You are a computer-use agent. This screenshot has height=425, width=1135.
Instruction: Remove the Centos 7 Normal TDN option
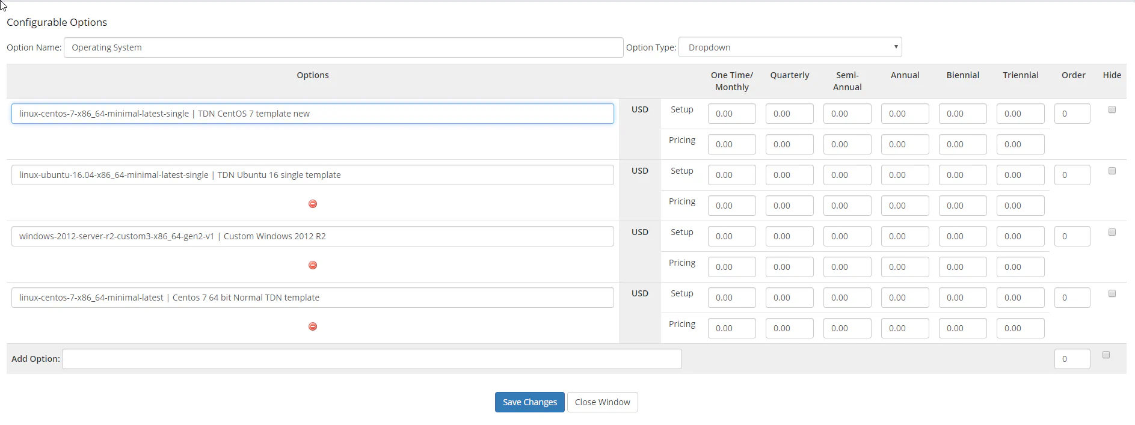[x=313, y=327]
